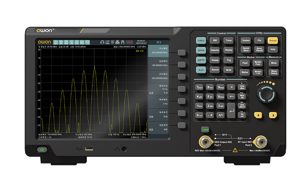Toggle the generator On/Off button
This screenshot has width=308, height=190.
[x=205, y=130]
